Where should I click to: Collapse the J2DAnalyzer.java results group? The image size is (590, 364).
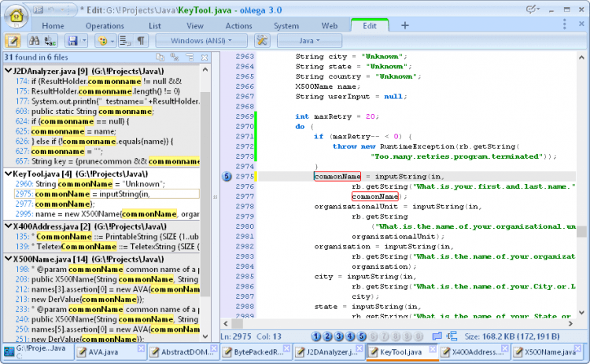coord(7,71)
